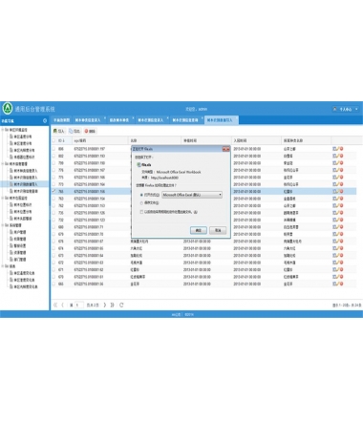Click the green tree logo in header
This screenshot has width=363, height=421.
(7, 108)
